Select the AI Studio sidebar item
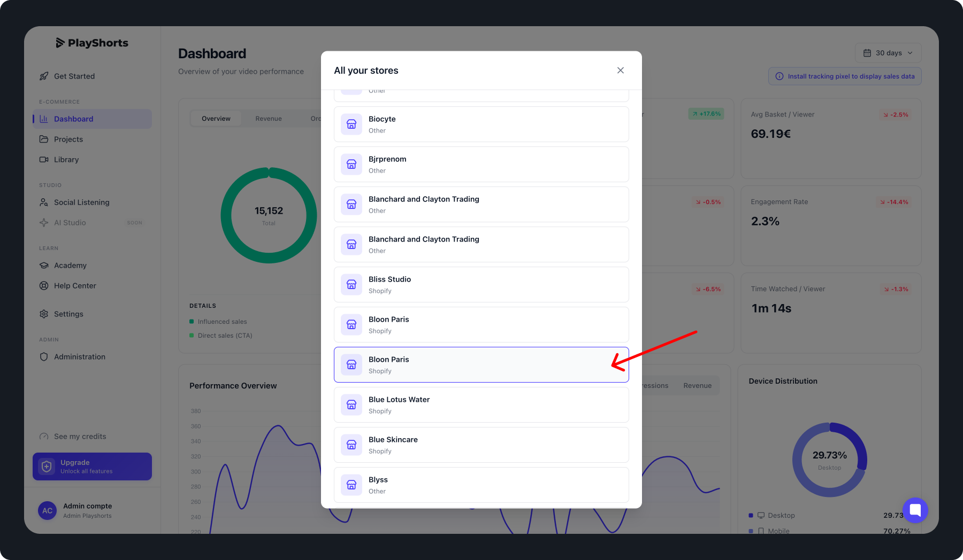The height and width of the screenshot is (560, 963). click(92, 223)
